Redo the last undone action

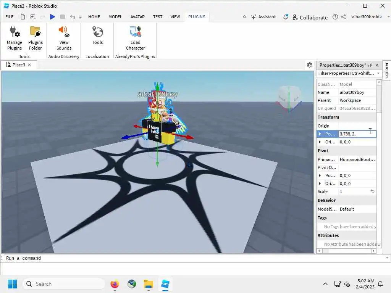43,17
